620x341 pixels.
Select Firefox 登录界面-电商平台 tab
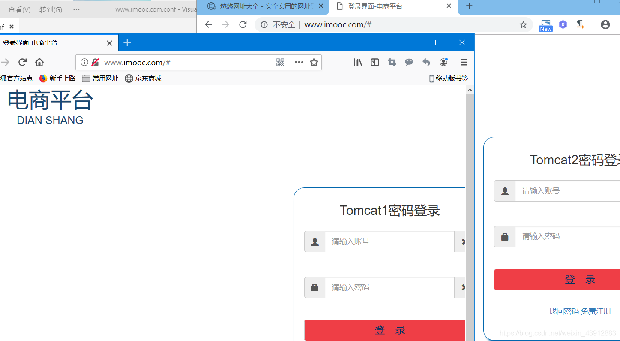[59, 43]
